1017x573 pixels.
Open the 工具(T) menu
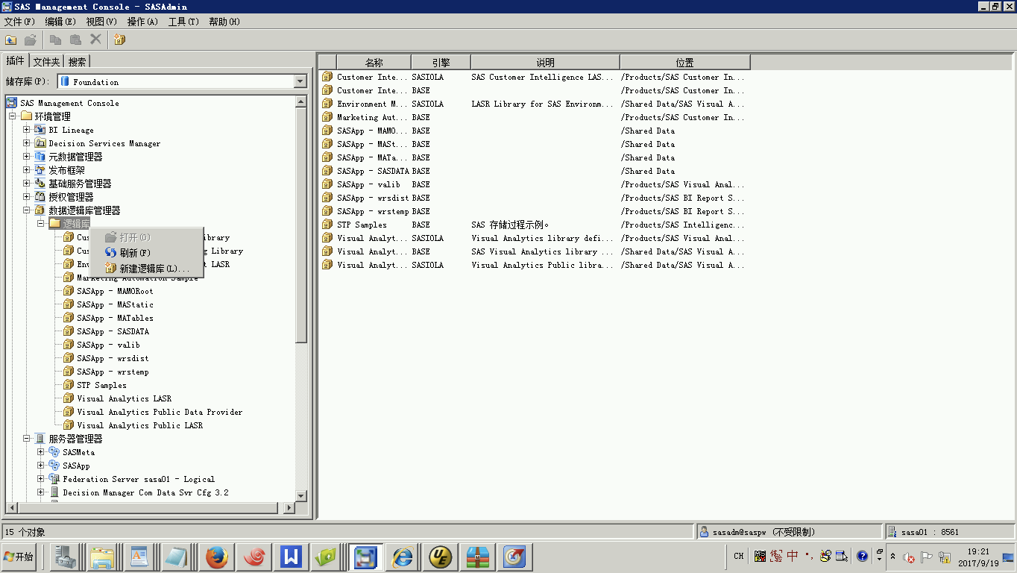coord(183,22)
